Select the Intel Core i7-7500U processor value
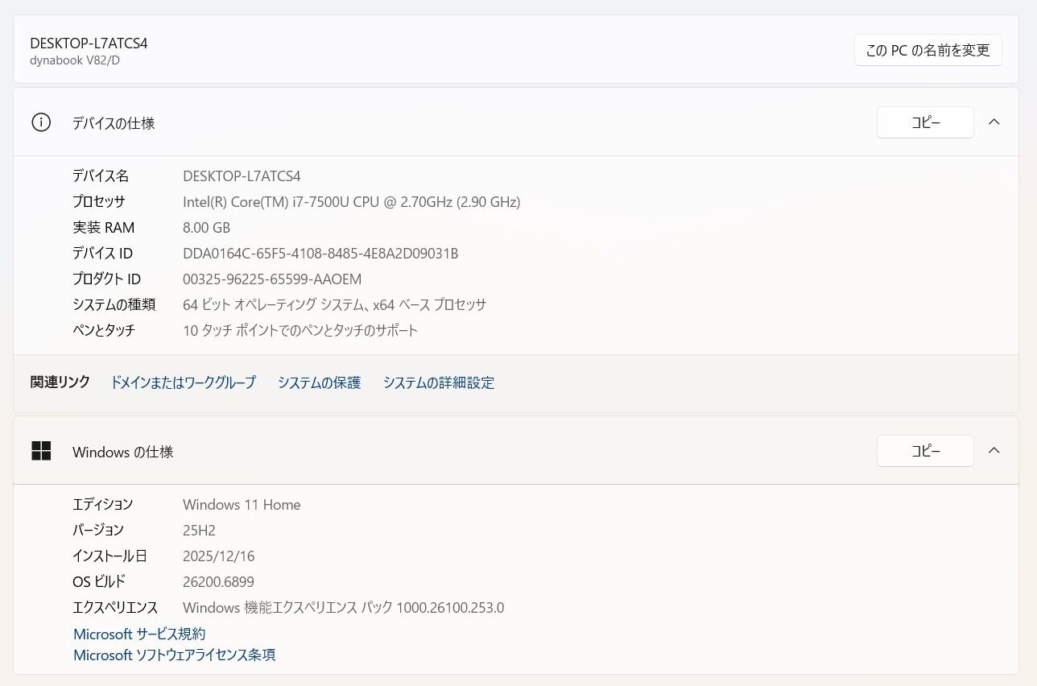The width and height of the screenshot is (1037, 686). [352, 201]
